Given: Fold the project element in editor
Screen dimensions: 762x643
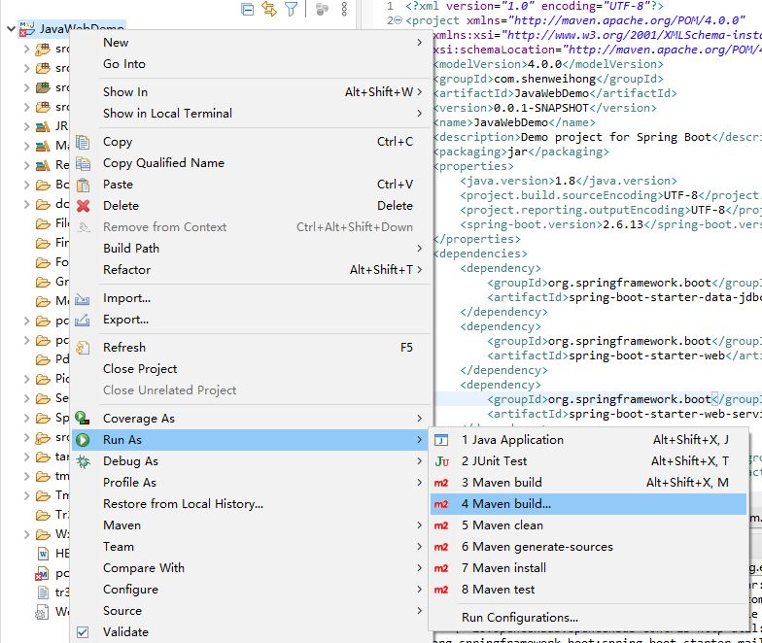Looking at the screenshot, I should pos(398,20).
